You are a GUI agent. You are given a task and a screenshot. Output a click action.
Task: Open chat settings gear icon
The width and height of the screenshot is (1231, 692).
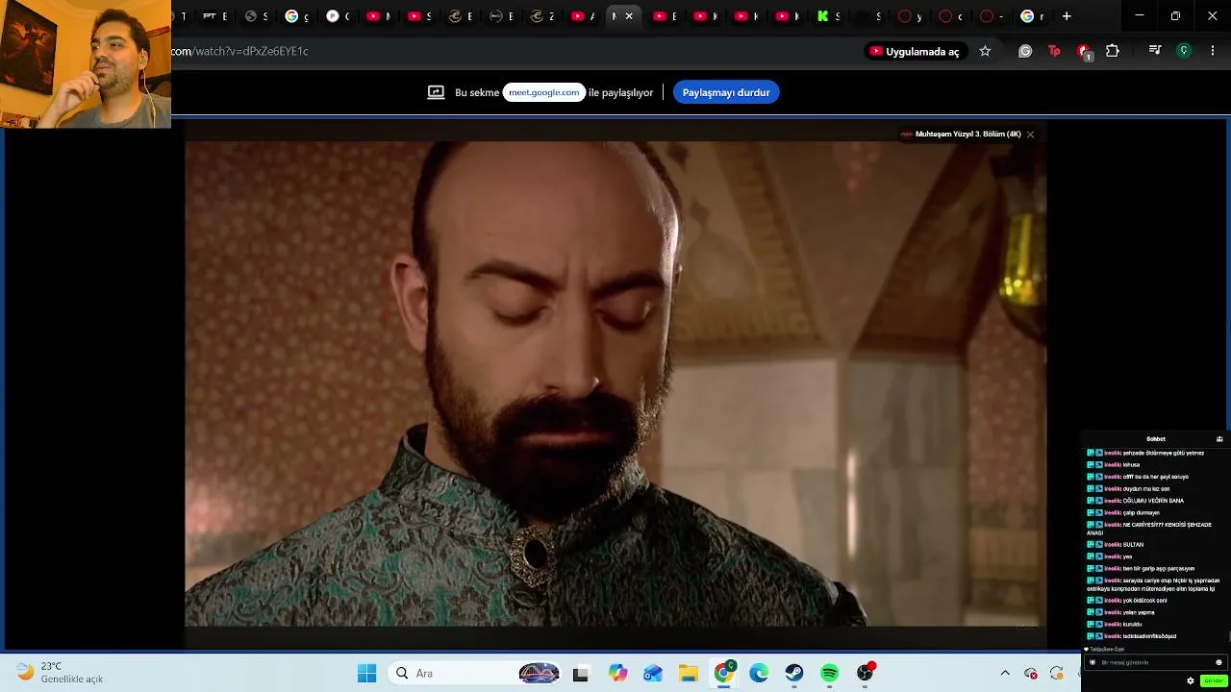coord(1191,680)
